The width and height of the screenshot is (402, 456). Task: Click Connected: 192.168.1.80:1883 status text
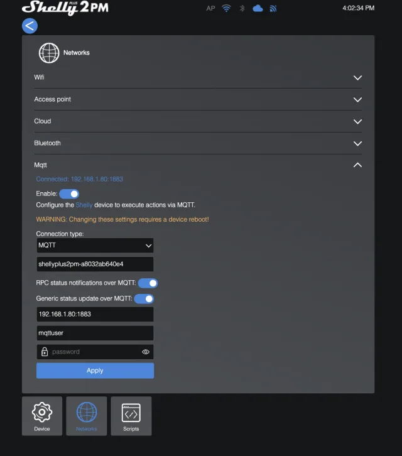pyautogui.click(x=79, y=179)
